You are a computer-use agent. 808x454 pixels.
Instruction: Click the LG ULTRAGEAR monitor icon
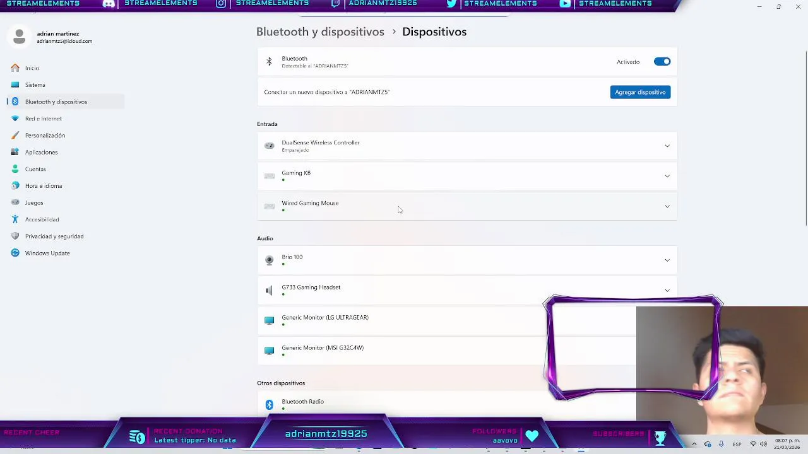[270, 320]
